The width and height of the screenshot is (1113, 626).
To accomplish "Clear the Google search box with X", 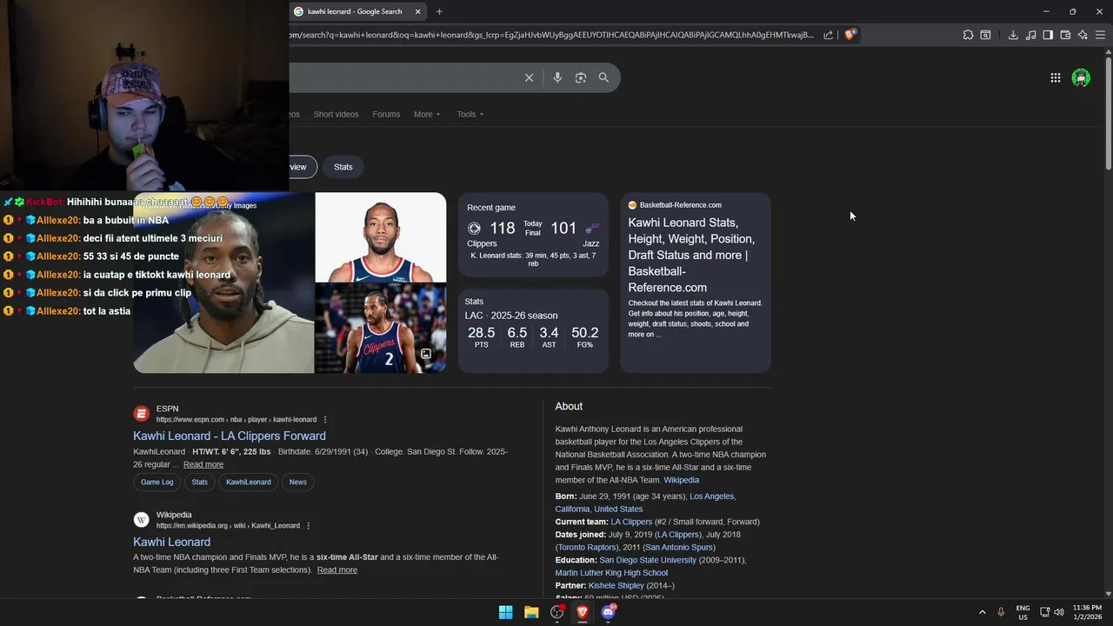I will (x=529, y=77).
